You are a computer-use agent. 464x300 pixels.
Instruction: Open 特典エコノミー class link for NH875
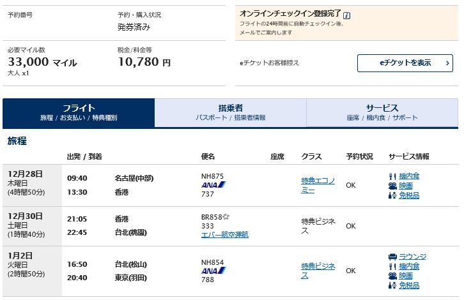(318, 185)
